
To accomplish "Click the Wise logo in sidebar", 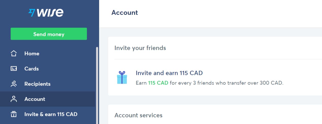I will [x=46, y=13].
